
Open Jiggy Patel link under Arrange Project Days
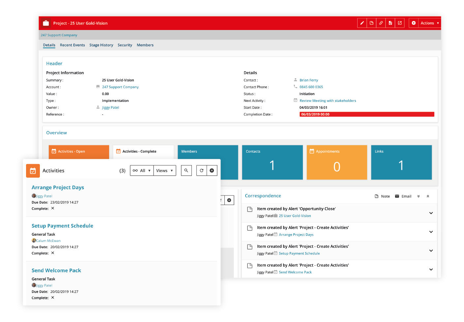[x=44, y=196]
